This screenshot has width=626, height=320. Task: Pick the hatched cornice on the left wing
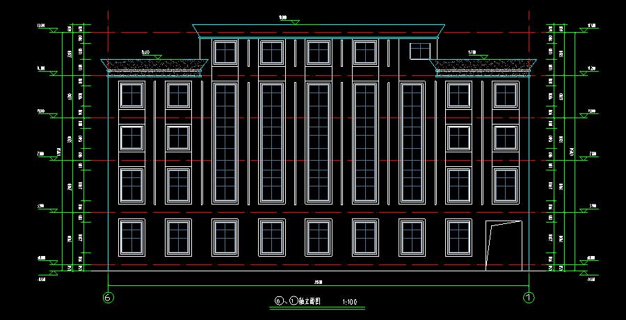[x=156, y=65]
